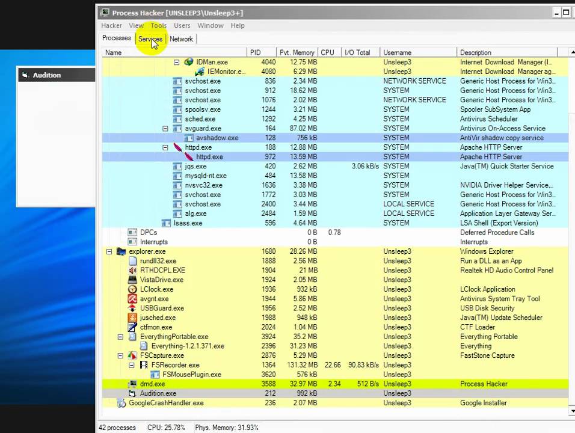Screen dimensions: 575x433
Task: Click the ctfmon.exe pen icon
Action: [x=132, y=327]
